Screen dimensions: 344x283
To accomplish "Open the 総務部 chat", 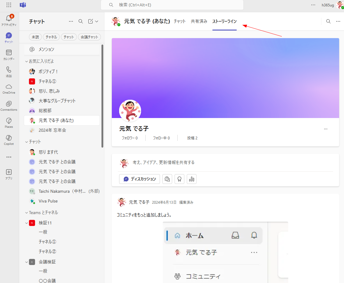I will point(62,110).
